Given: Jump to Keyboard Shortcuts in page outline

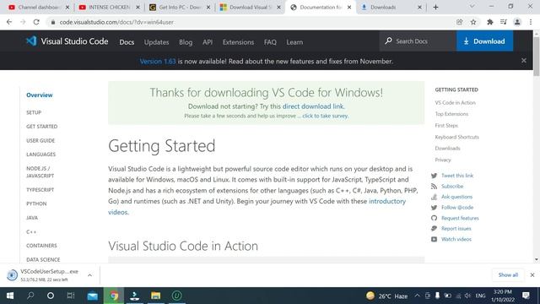Looking at the screenshot, I should point(456,137).
